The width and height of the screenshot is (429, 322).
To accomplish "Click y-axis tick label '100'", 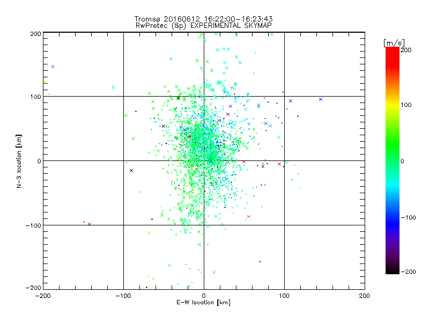I will click(x=35, y=97).
